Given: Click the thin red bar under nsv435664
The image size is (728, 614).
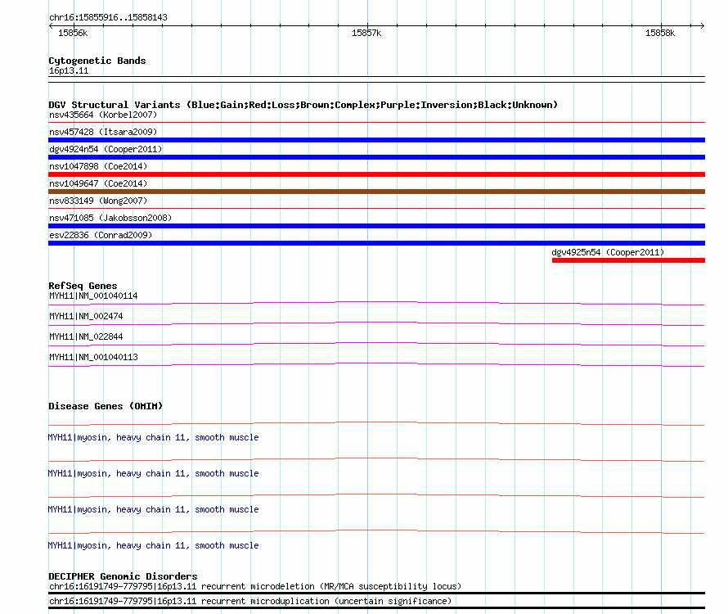Looking at the screenshot, I should point(376,122).
